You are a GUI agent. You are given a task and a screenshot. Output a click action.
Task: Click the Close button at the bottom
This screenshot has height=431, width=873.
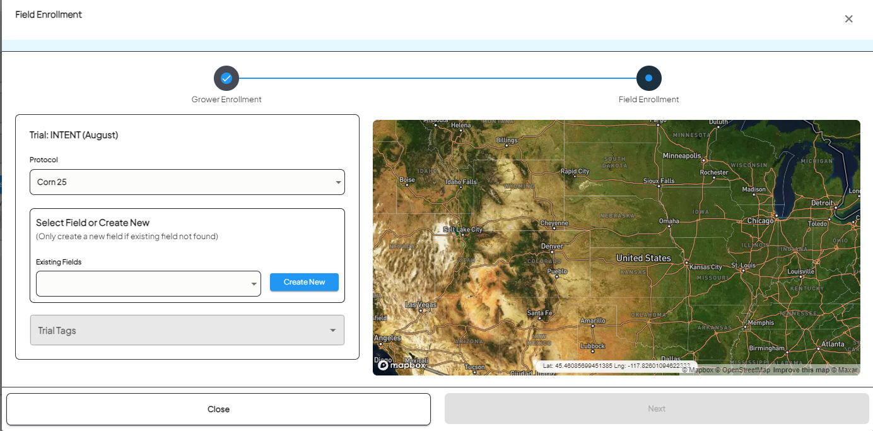(218, 409)
